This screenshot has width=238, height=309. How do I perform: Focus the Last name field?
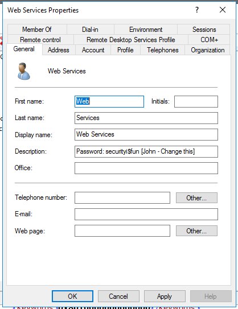[x=146, y=118]
